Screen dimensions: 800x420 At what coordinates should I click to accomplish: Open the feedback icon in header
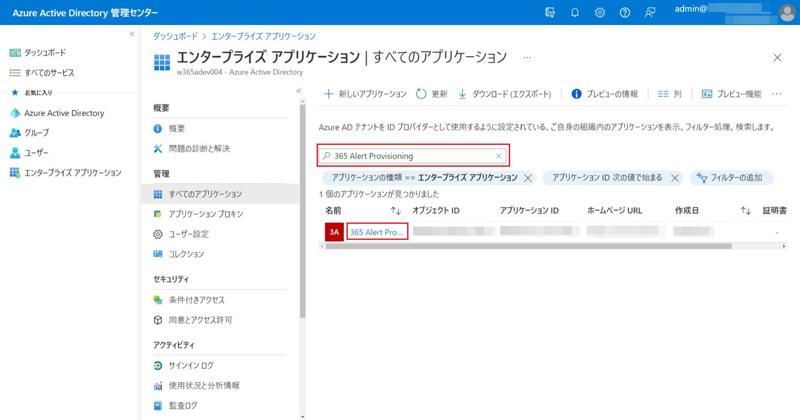(x=650, y=12)
